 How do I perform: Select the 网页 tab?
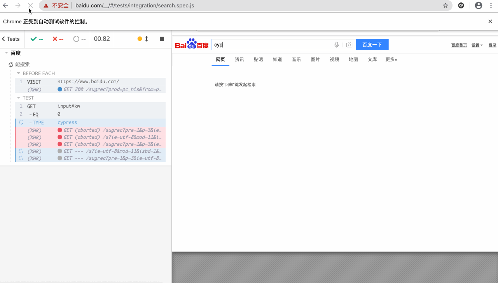220,59
